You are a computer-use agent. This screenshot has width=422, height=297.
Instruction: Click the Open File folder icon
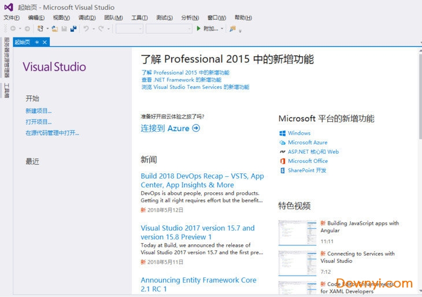pyautogui.click(x=54, y=28)
